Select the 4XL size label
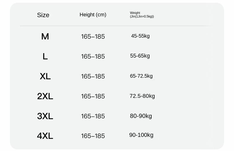Viewport: 234px width, 151px height. 45,136
